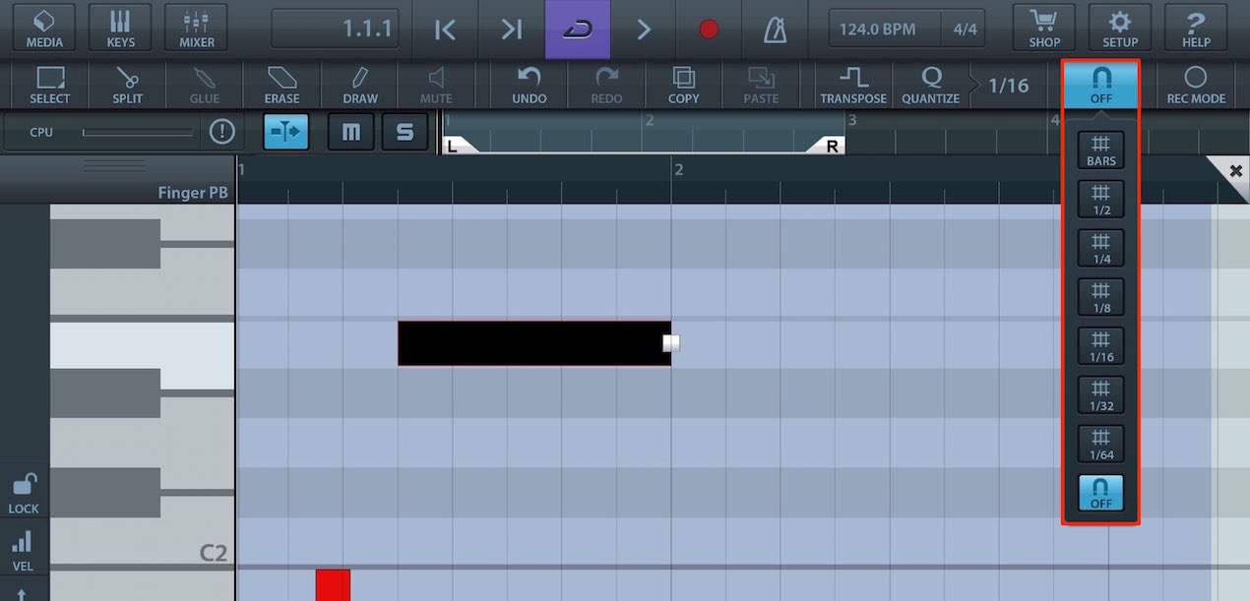Open the Shop
The width and height of the screenshot is (1250, 601).
pyautogui.click(x=1044, y=29)
